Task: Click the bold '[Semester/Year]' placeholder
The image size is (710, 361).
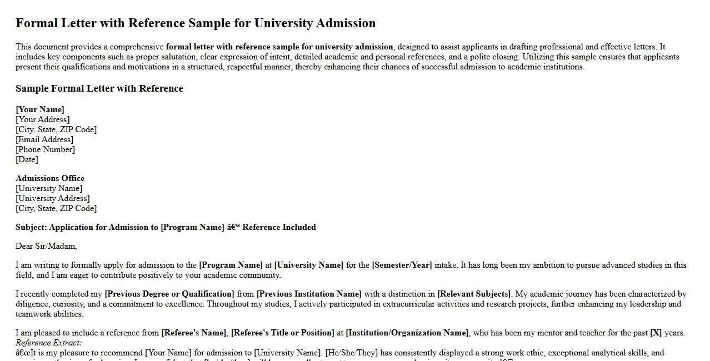Action: coord(402,265)
